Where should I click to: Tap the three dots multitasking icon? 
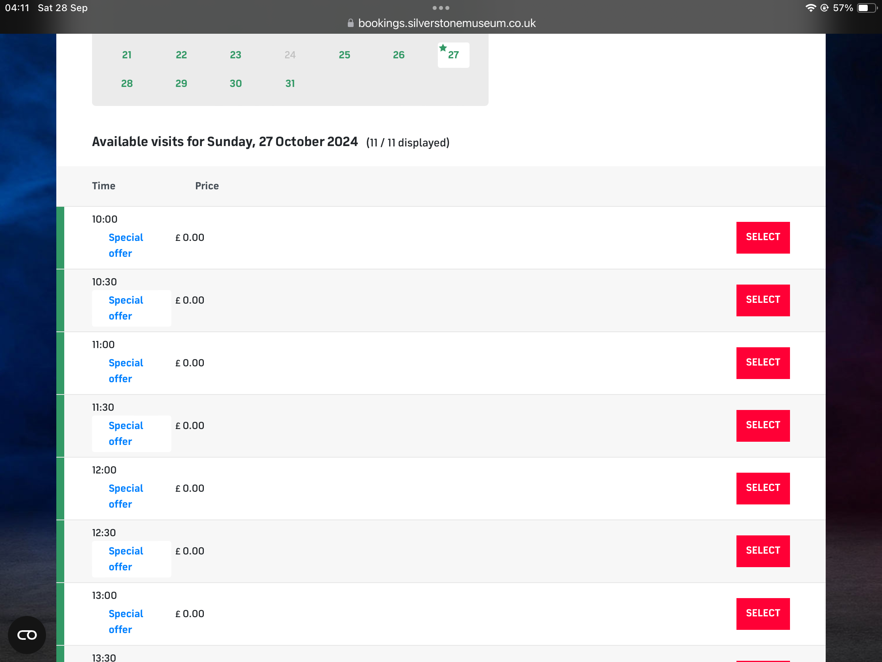click(441, 8)
